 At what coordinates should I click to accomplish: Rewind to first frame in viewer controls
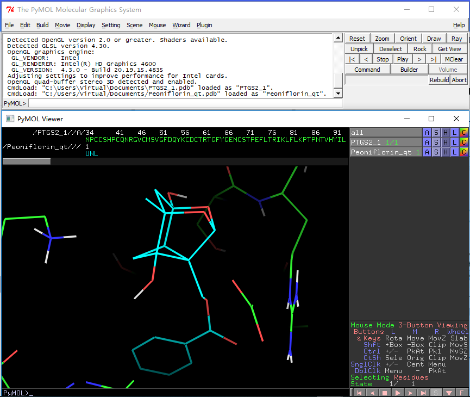coord(359,393)
